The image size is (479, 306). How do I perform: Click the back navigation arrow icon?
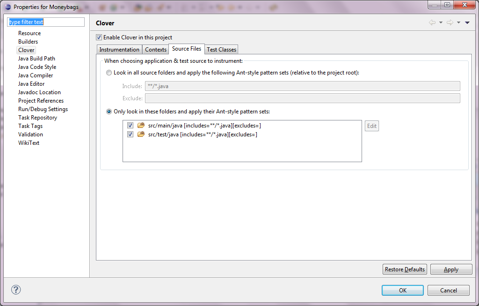(432, 22)
